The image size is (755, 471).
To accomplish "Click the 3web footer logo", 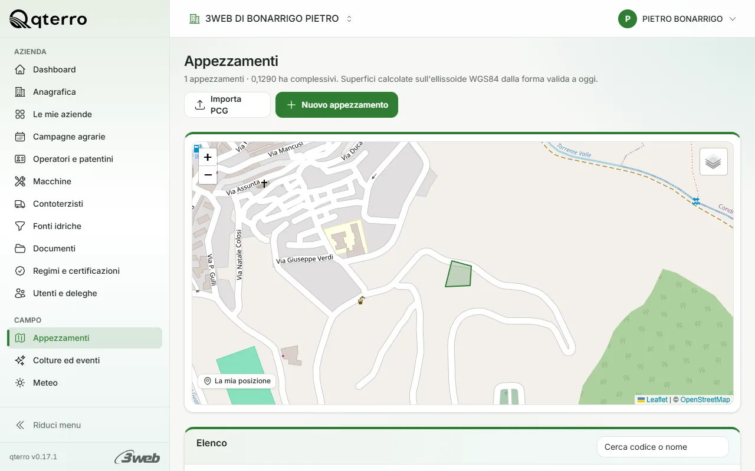I will click(137, 457).
